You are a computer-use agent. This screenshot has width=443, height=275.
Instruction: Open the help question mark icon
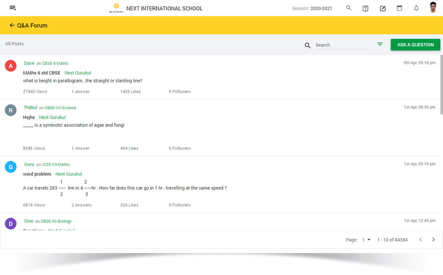click(x=365, y=8)
